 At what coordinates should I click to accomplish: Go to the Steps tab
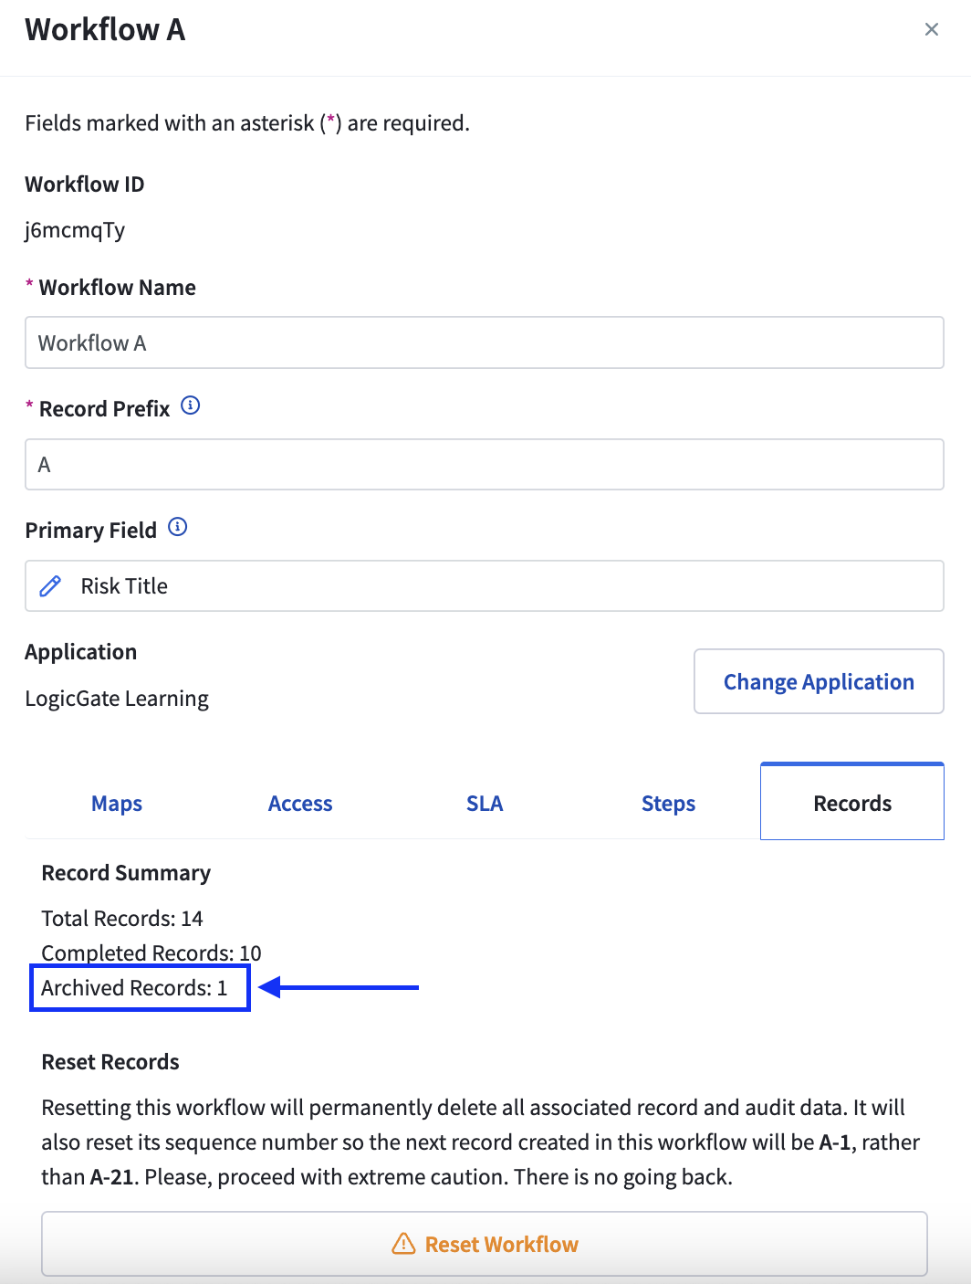(668, 804)
